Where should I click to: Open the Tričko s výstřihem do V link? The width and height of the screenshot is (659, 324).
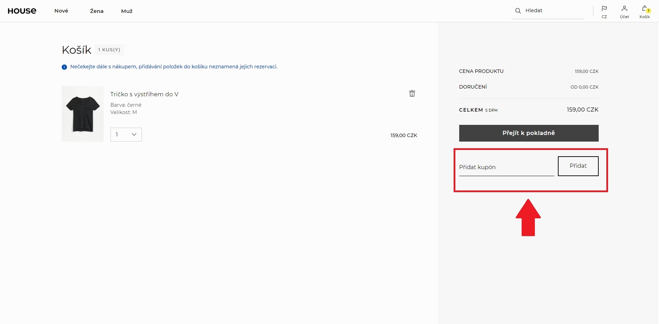[144, 94]
